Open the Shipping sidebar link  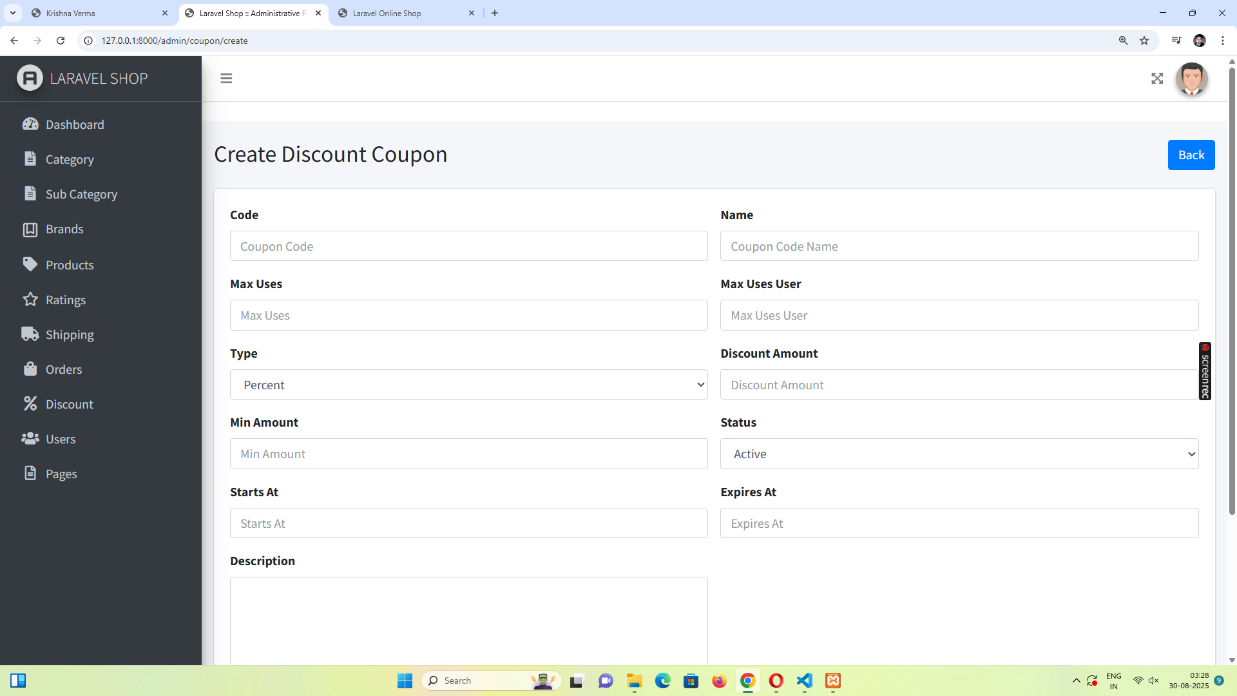click(70, 334)
